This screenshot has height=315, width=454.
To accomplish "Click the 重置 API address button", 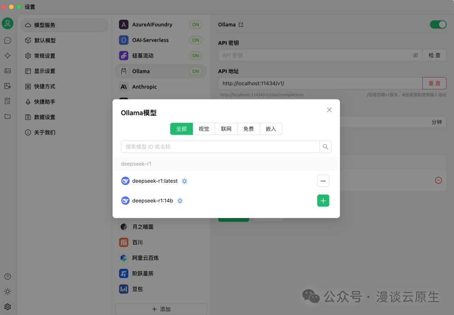I will [x=434, y=83].
